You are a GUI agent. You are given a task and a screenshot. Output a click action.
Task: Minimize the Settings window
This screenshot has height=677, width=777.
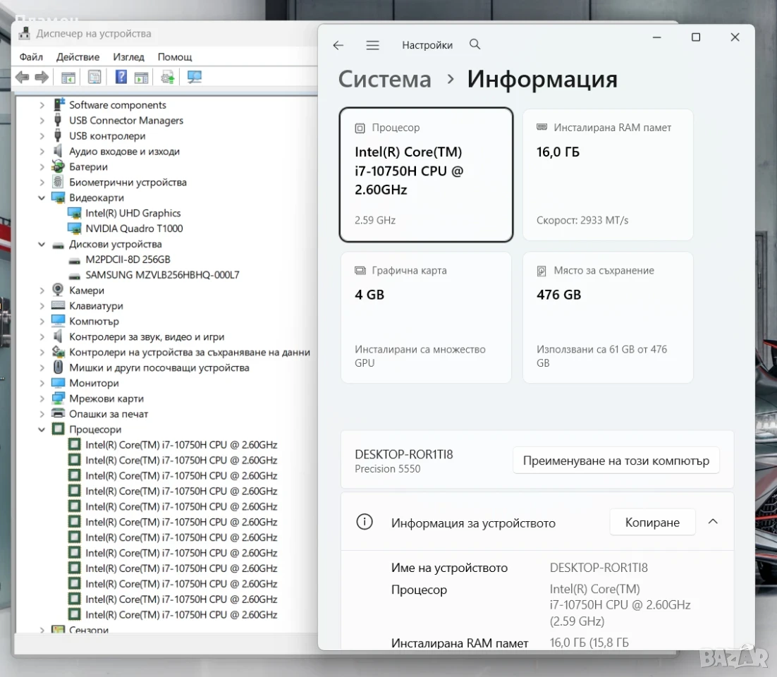[657, 37]
